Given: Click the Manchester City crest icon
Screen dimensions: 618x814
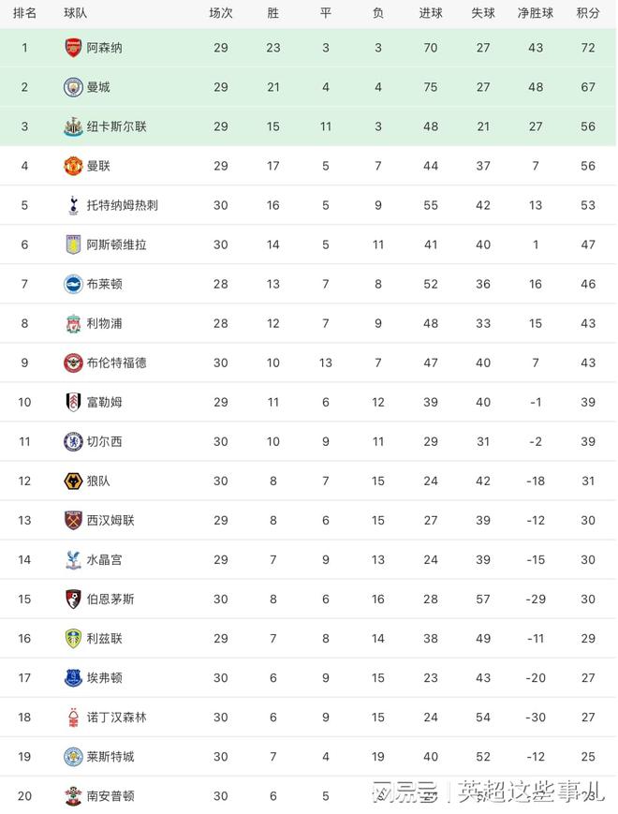Looking at the screenshot, I should [73, 87].
